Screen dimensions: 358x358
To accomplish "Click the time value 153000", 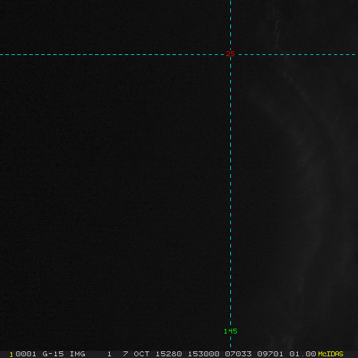I will [203, 354].
